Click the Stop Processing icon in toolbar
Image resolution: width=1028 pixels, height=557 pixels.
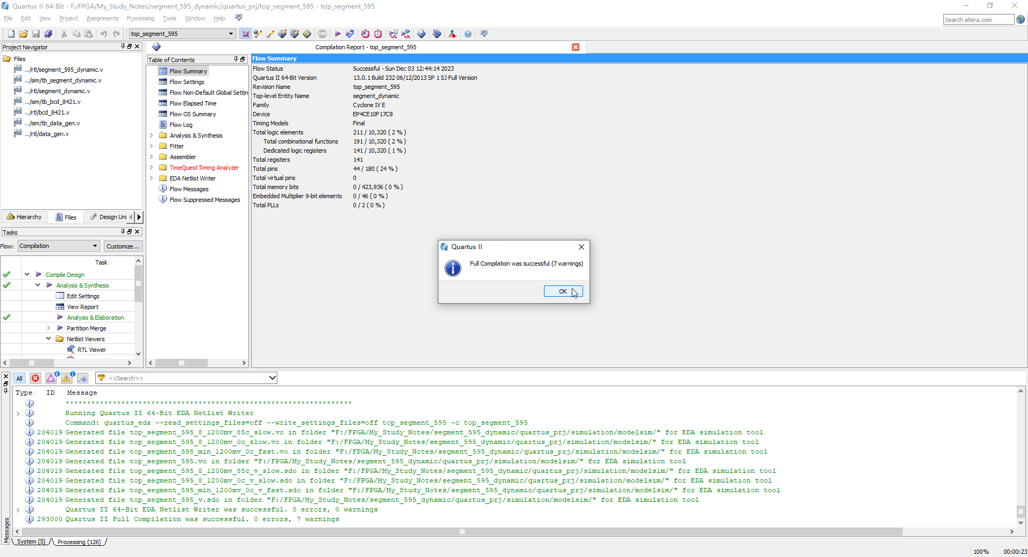pyautogui.click(x=322, y=34)
